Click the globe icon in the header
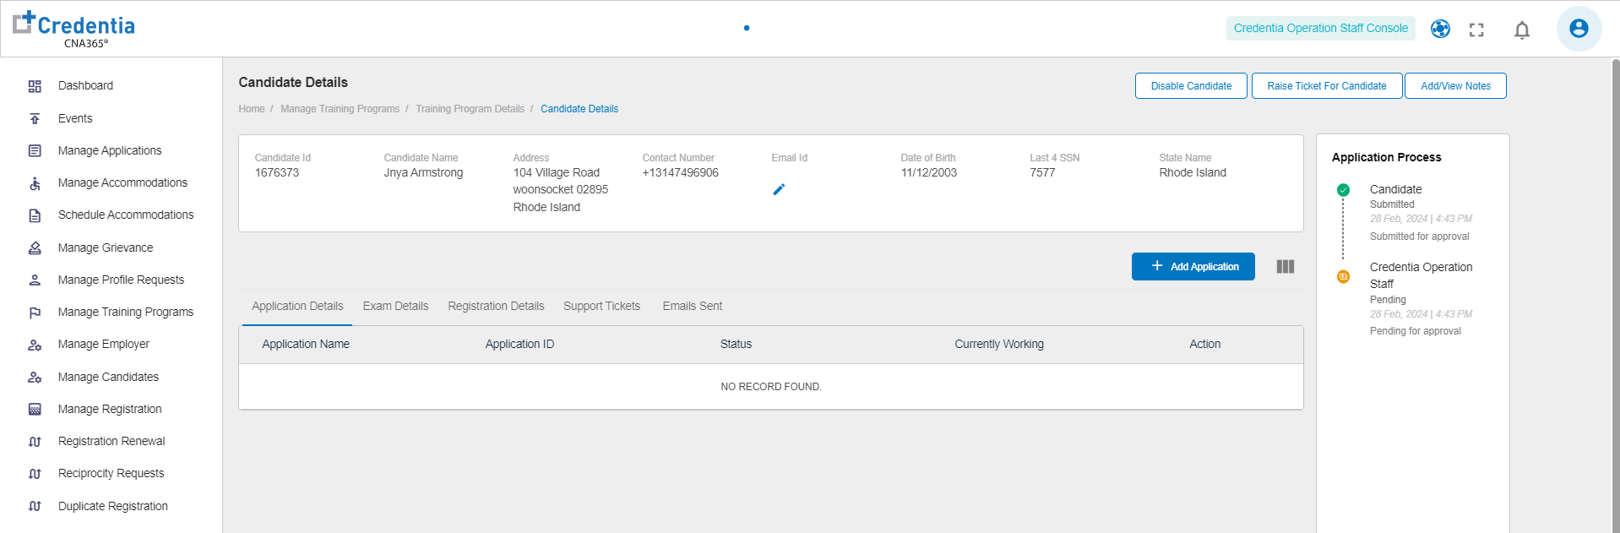Image resolution: width=1620 pixels, height=533 pixels. tap(1440, 30)
